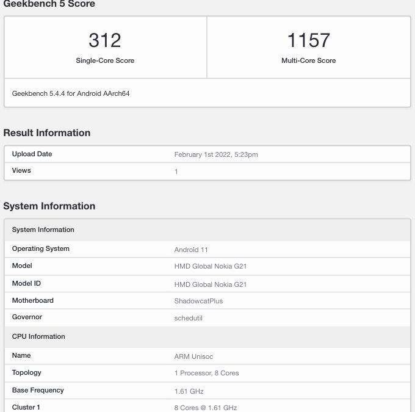Screen dimensions: 415x412
Task: Click the ShadowcatPlus motherboard value
Action: pyautogui.click(x=198, y=301)
